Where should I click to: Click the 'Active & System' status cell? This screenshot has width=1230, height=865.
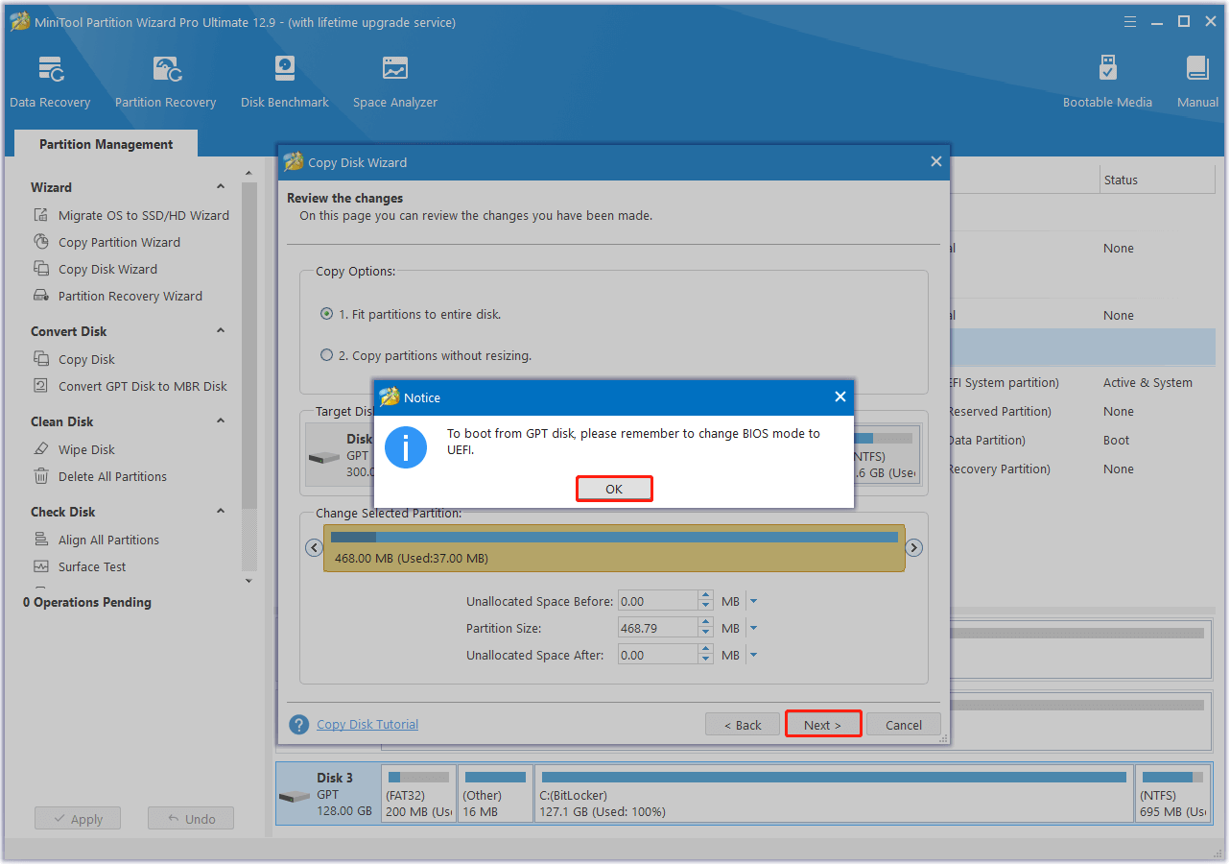pyautogui.click(x=1147, y=382)
